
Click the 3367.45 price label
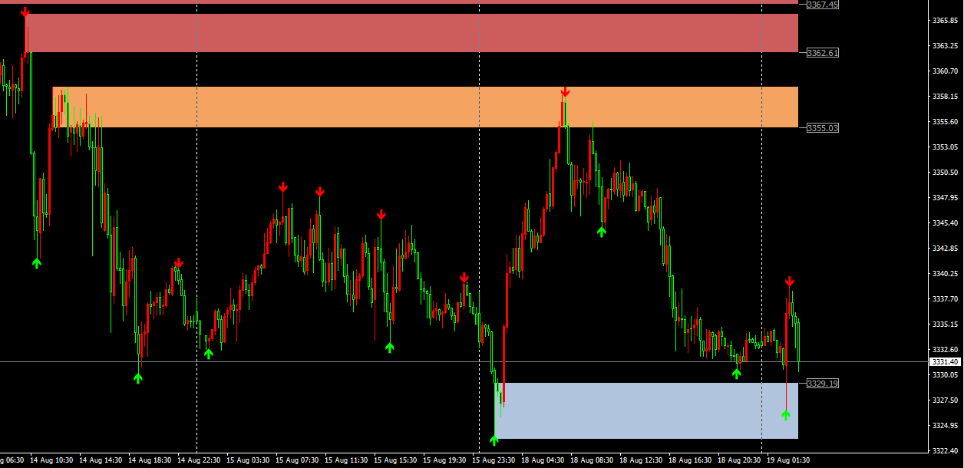click(x=822, y=5)
